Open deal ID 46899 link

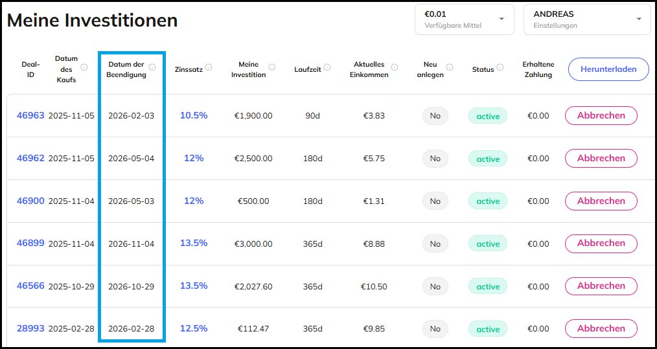[30, 243]
